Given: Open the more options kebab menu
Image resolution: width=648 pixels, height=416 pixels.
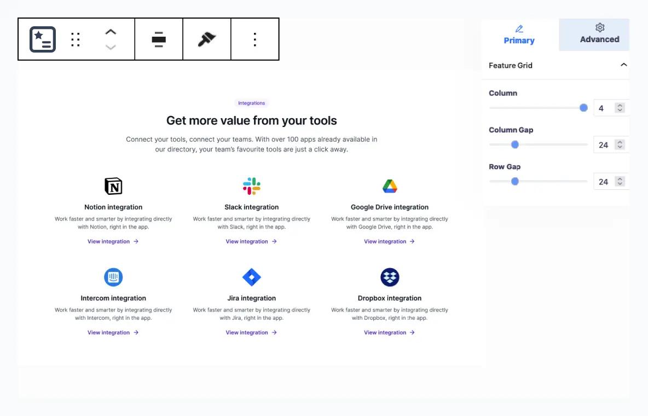Looking at the screenshot, I should pyautogui.click(x=255, y=39).
